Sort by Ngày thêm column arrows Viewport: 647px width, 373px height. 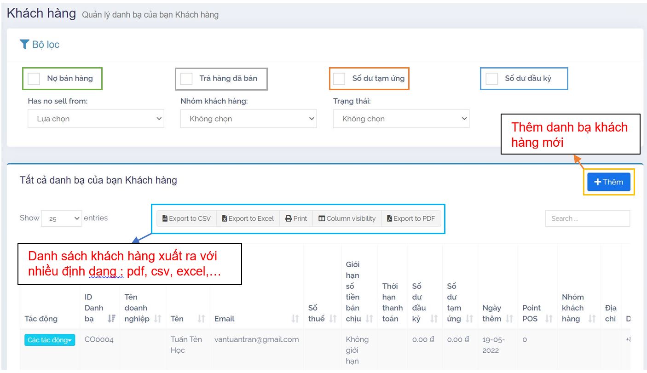pos(509,319)
